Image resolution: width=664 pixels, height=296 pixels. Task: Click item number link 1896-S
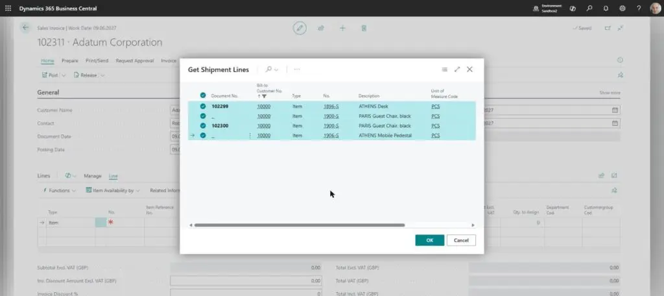click(x=331, y=106)
